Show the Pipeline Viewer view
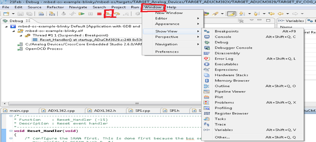 pyautogui.click(x=253, y=91)
